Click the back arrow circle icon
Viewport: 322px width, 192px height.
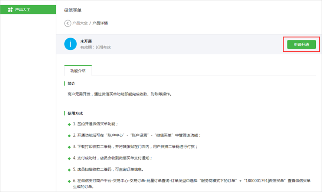pyautogui.click(x=68, y=23)
